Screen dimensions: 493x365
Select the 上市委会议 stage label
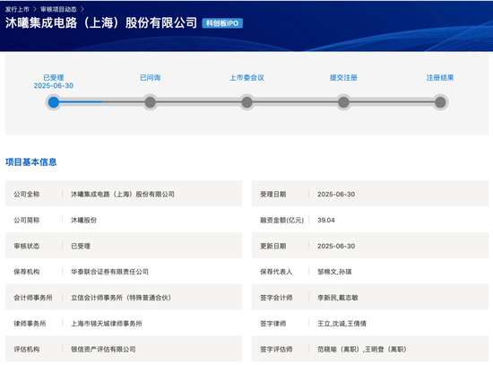click(x=247, y=77)
